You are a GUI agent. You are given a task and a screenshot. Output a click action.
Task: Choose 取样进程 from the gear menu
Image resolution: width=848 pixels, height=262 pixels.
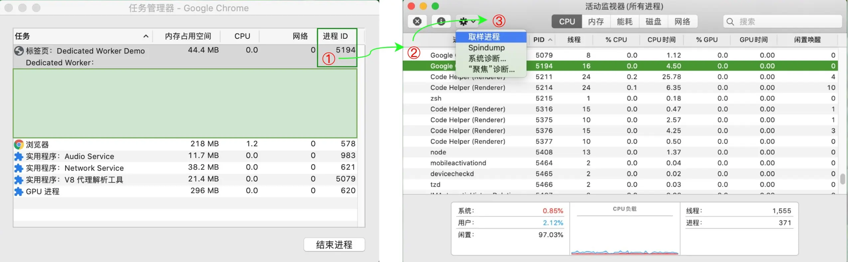491,37
